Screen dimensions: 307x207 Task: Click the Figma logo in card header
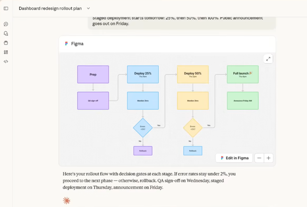pyautogui.click(x=67, y=44)
